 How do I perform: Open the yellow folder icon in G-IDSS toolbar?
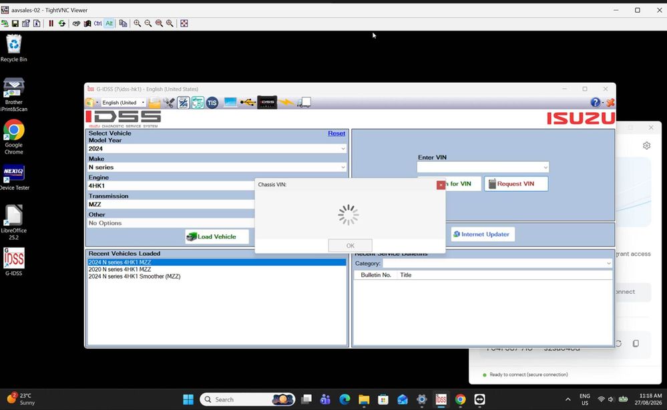(x=154, y=103)
